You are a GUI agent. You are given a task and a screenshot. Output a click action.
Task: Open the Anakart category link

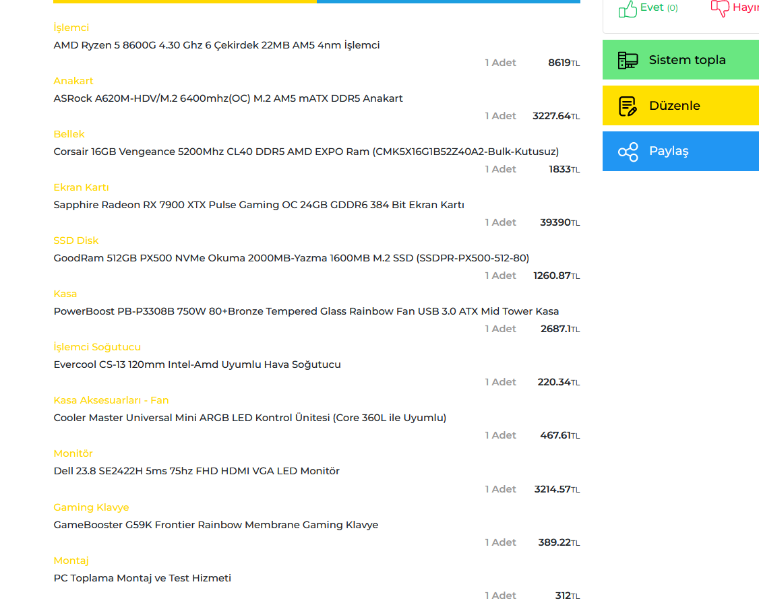click(73, 81)
